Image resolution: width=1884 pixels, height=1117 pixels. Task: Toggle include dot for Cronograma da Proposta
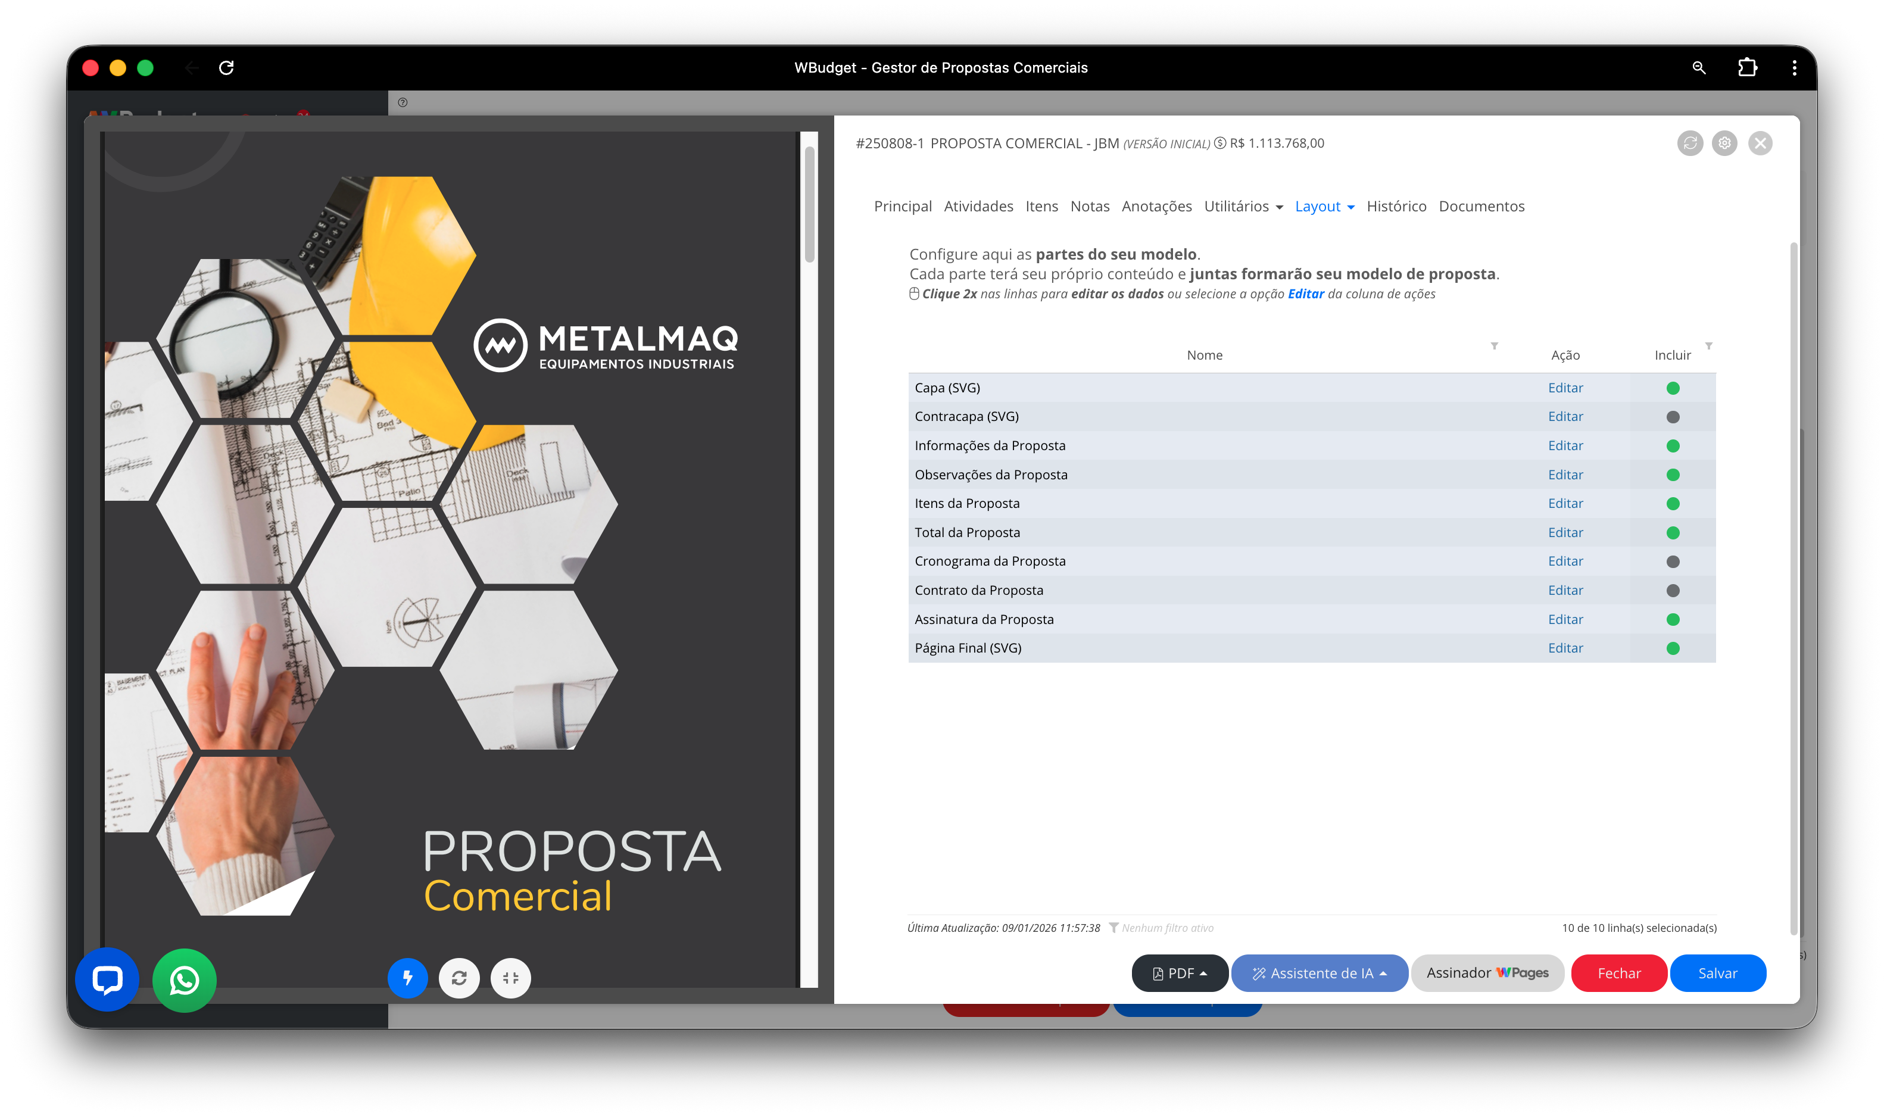(1673, 561)
